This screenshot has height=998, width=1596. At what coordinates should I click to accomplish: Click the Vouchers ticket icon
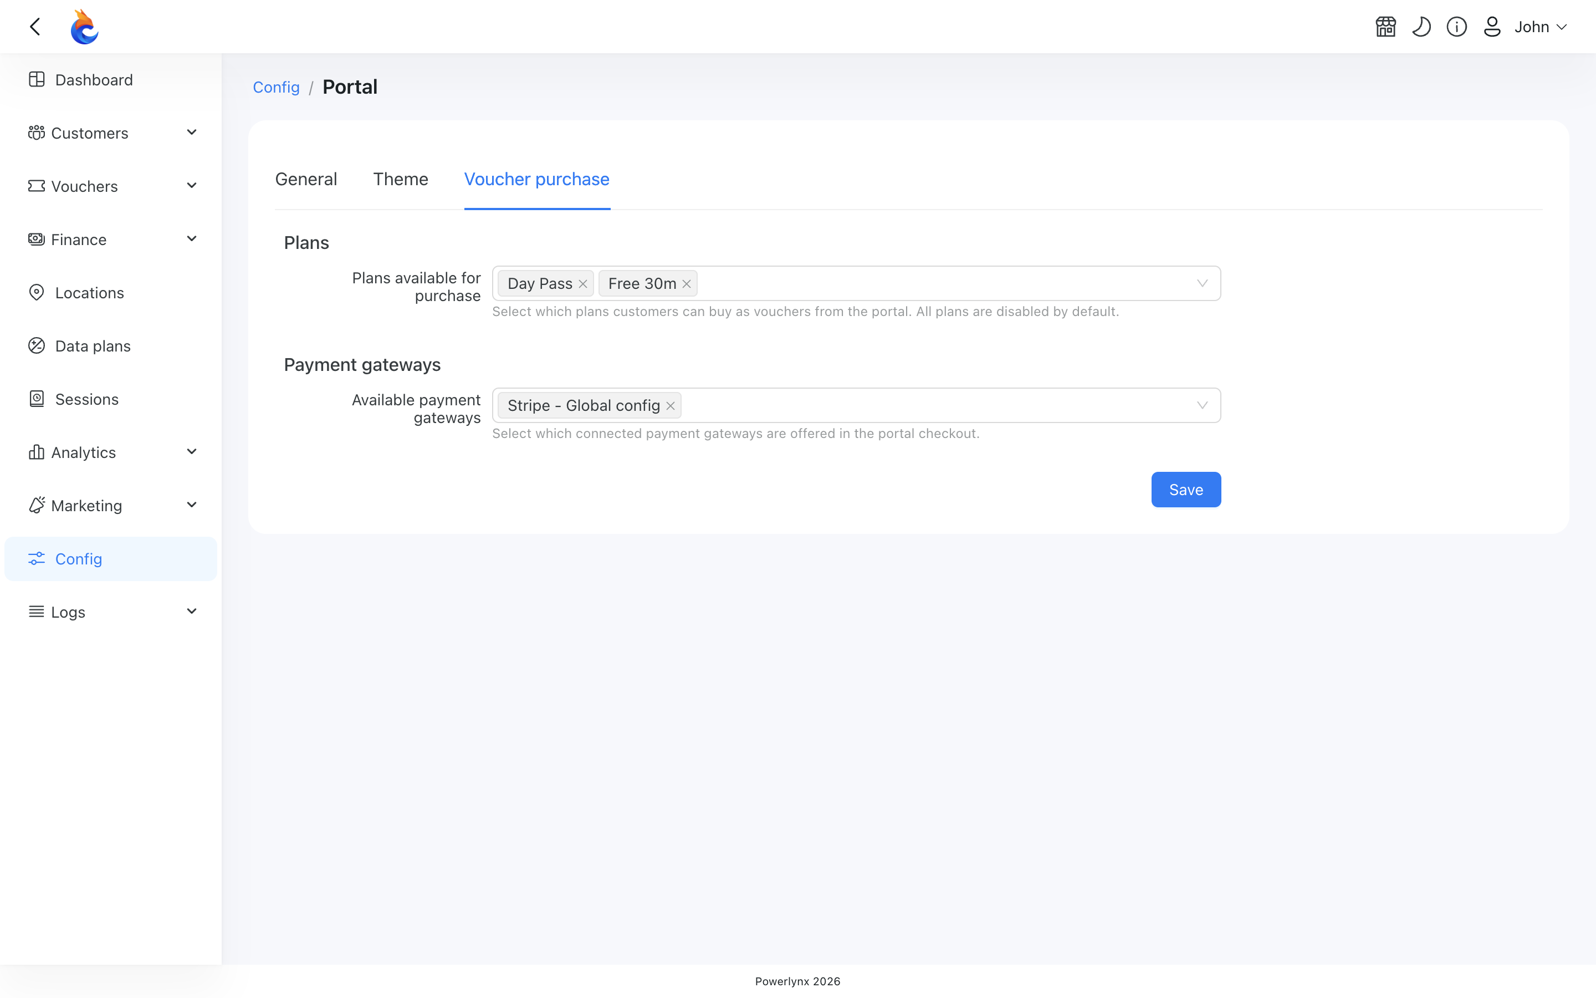[x=36, y=186]
